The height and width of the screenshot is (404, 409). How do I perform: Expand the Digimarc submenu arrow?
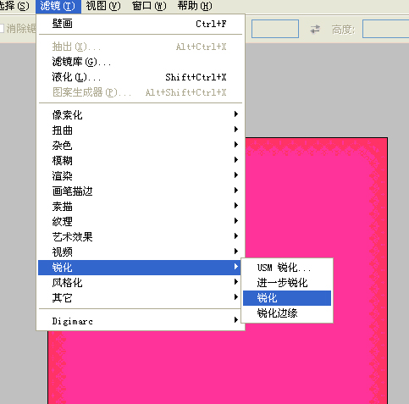pyautogui.click(x=236, y=320)
